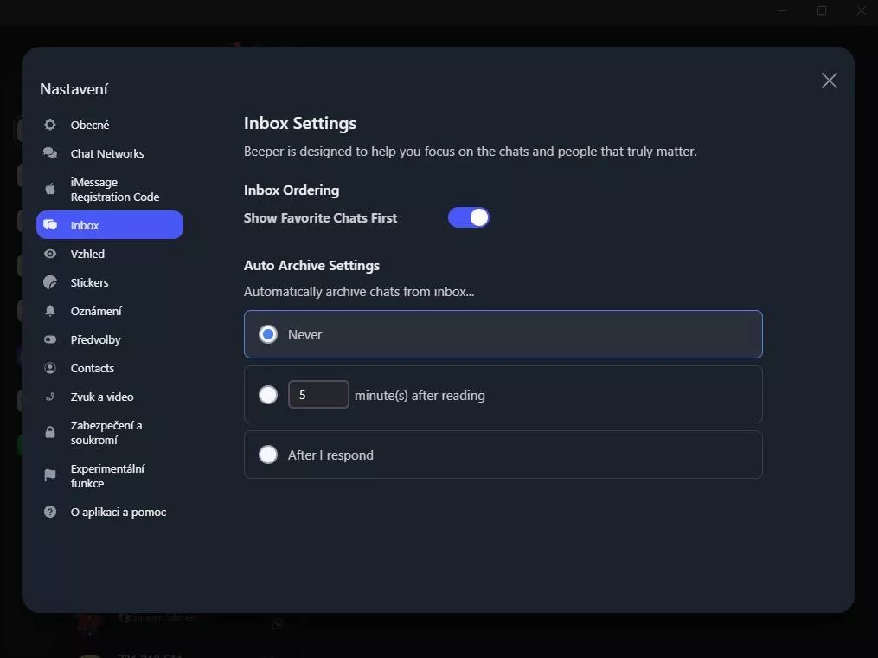The width and height of the screenshot is (878, 658).
Task: Open Oznámení notification settings
Action: pyautogui.click(x=110, y=311)
